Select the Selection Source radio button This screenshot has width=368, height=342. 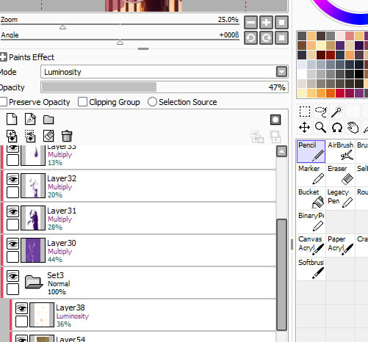152,102
